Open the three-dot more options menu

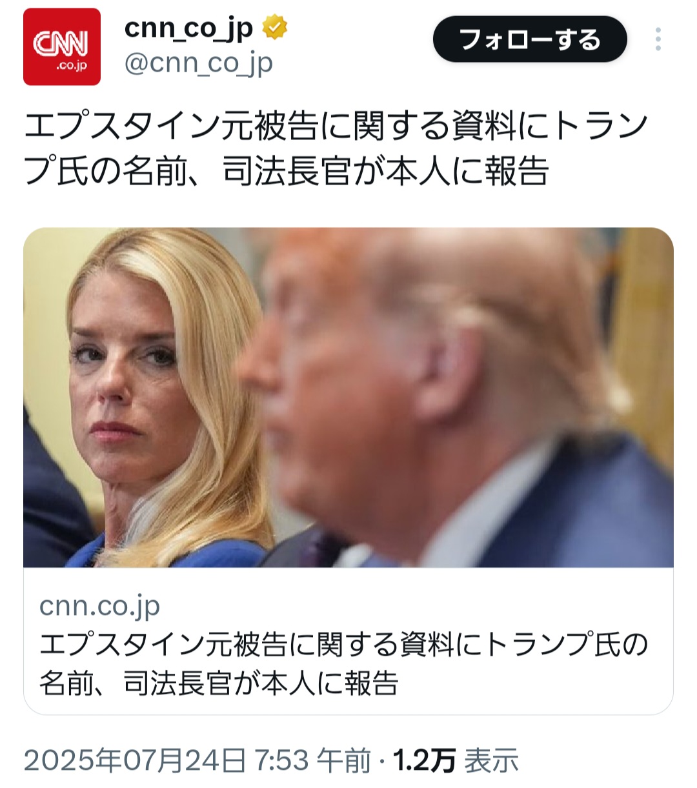(x=658, y=39)
